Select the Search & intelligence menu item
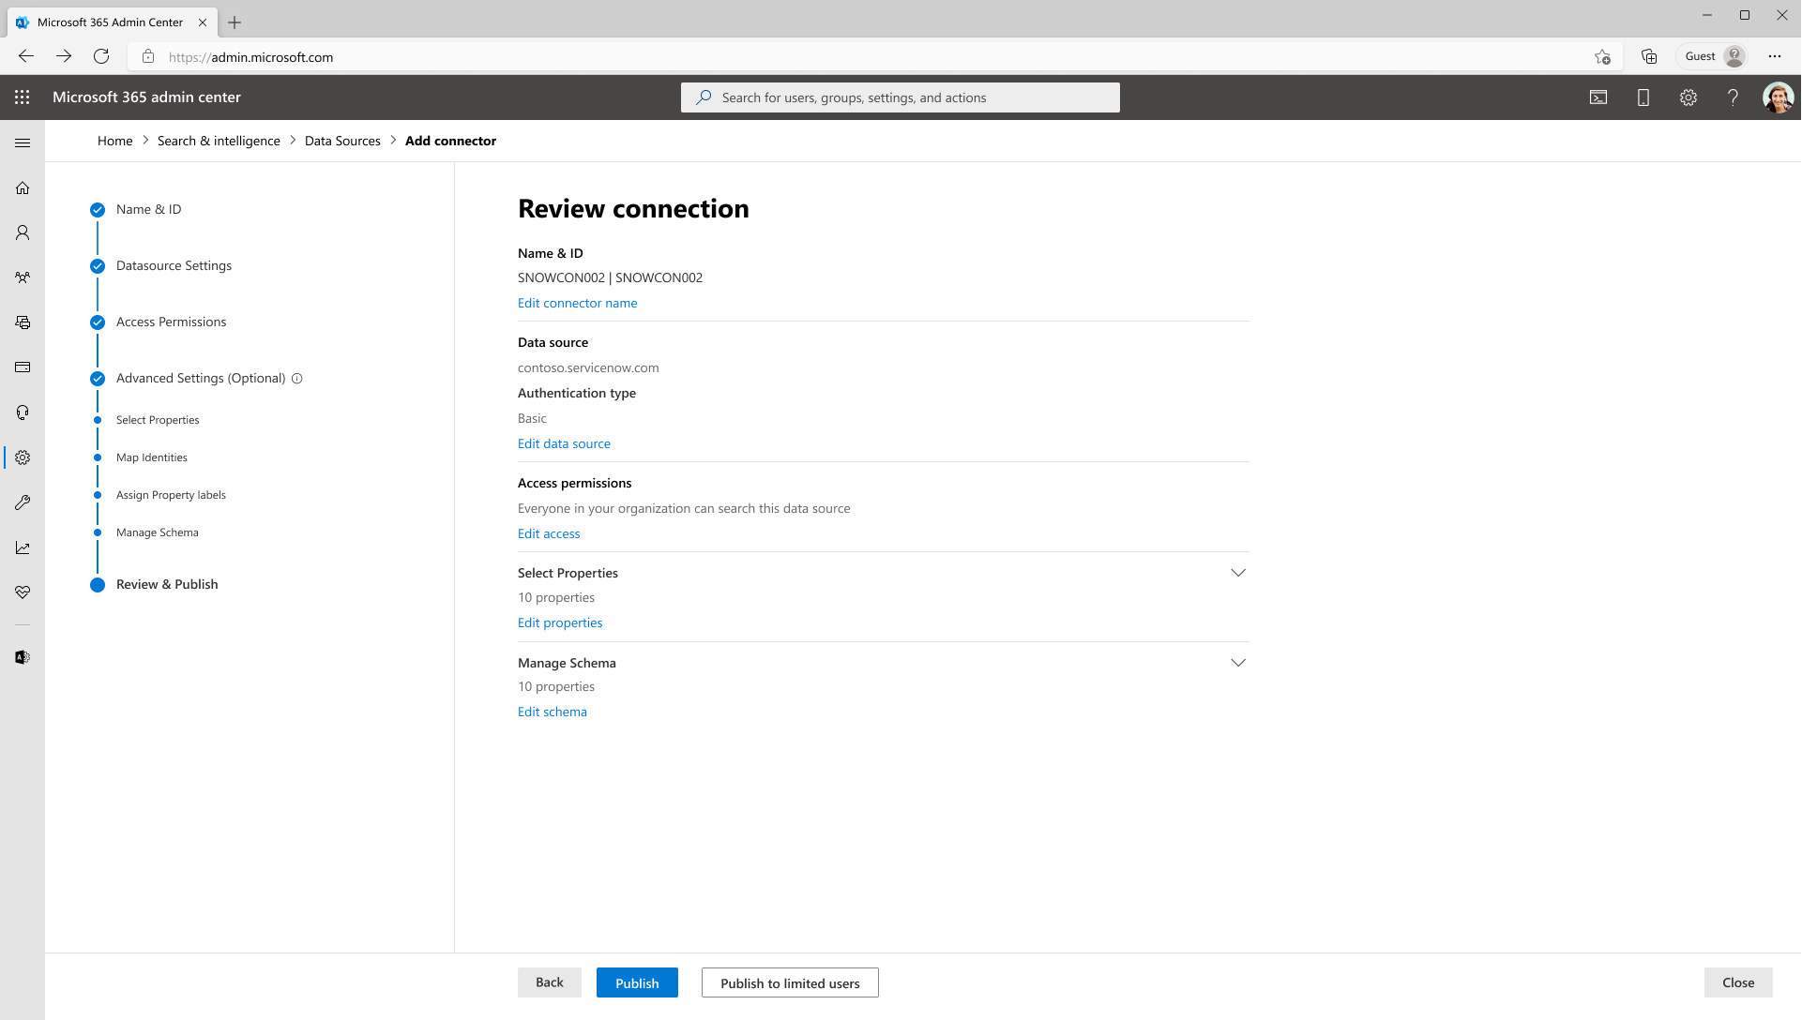This screenshot has height=1020, width=1802. pyautogui.click(x=218, y=140)
